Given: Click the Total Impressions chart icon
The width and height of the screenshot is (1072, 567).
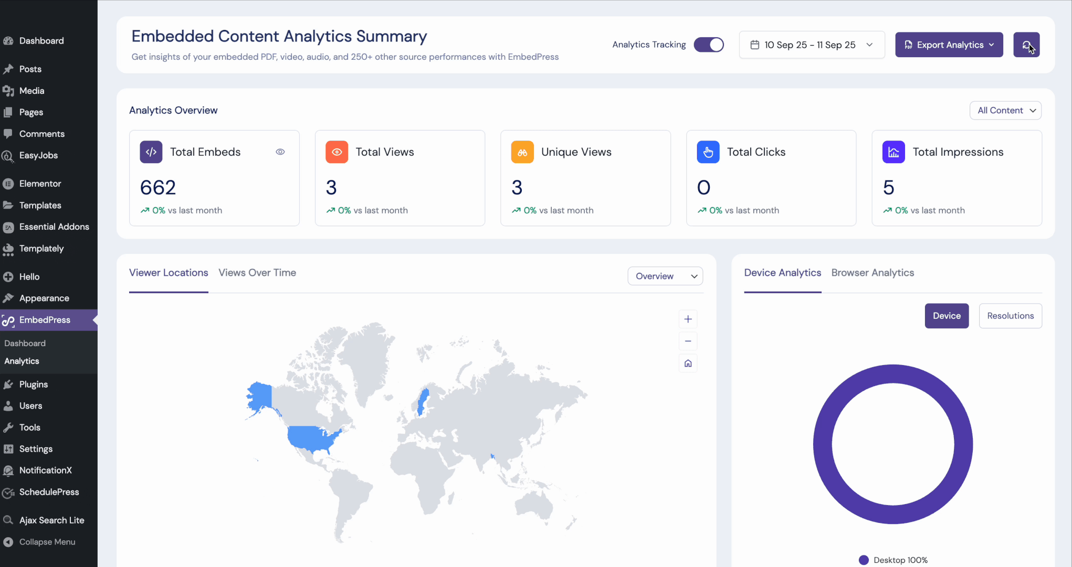Looking at the screenshot, I should (894, 152).
